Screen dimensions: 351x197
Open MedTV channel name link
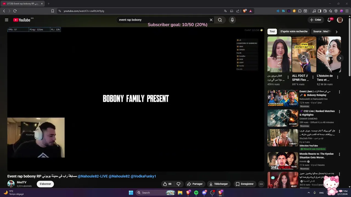point(22,182)
